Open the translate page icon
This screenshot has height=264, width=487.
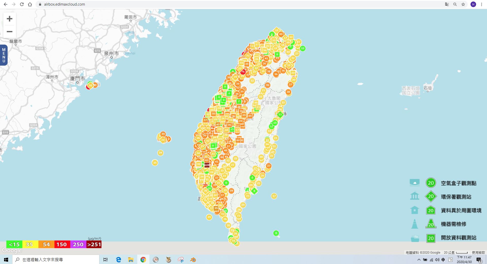pyautogui.click(x=447, y=4)
